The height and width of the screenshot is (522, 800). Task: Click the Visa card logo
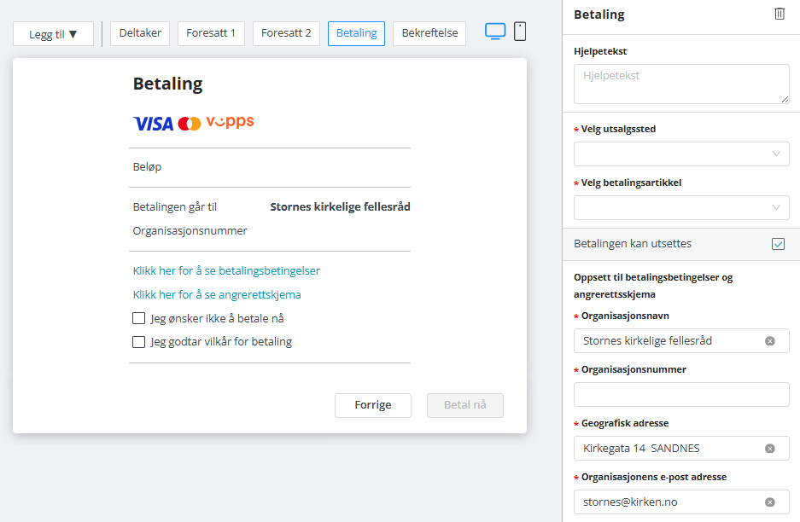click(x=153, y=124)
